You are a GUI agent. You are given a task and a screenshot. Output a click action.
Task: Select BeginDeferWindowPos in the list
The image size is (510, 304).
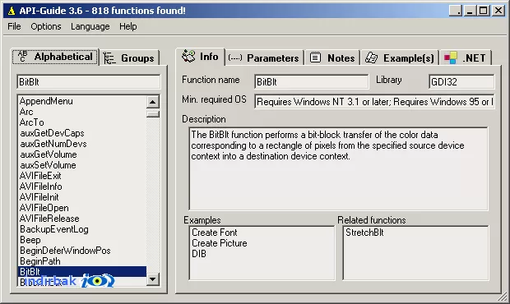pyautogui.click(x=82, y=251)
